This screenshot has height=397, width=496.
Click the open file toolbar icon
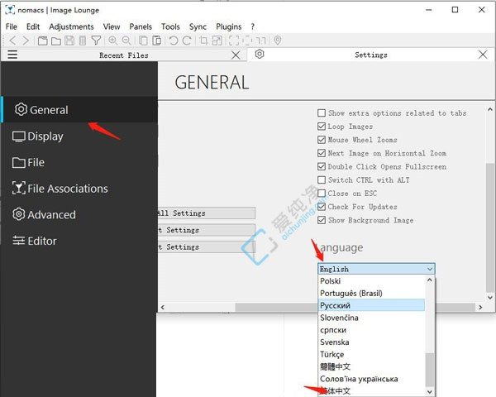pos(43,41)
